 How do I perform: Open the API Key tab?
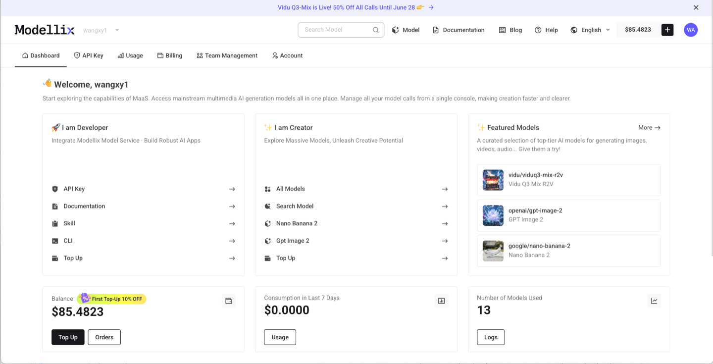[x=89, y=55]
